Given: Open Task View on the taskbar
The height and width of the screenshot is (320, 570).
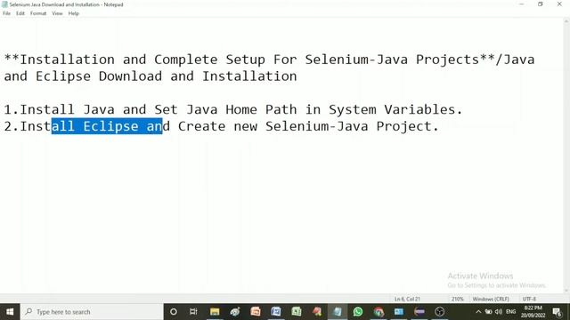Looking at the screenshot, I should tap(193, 312).
